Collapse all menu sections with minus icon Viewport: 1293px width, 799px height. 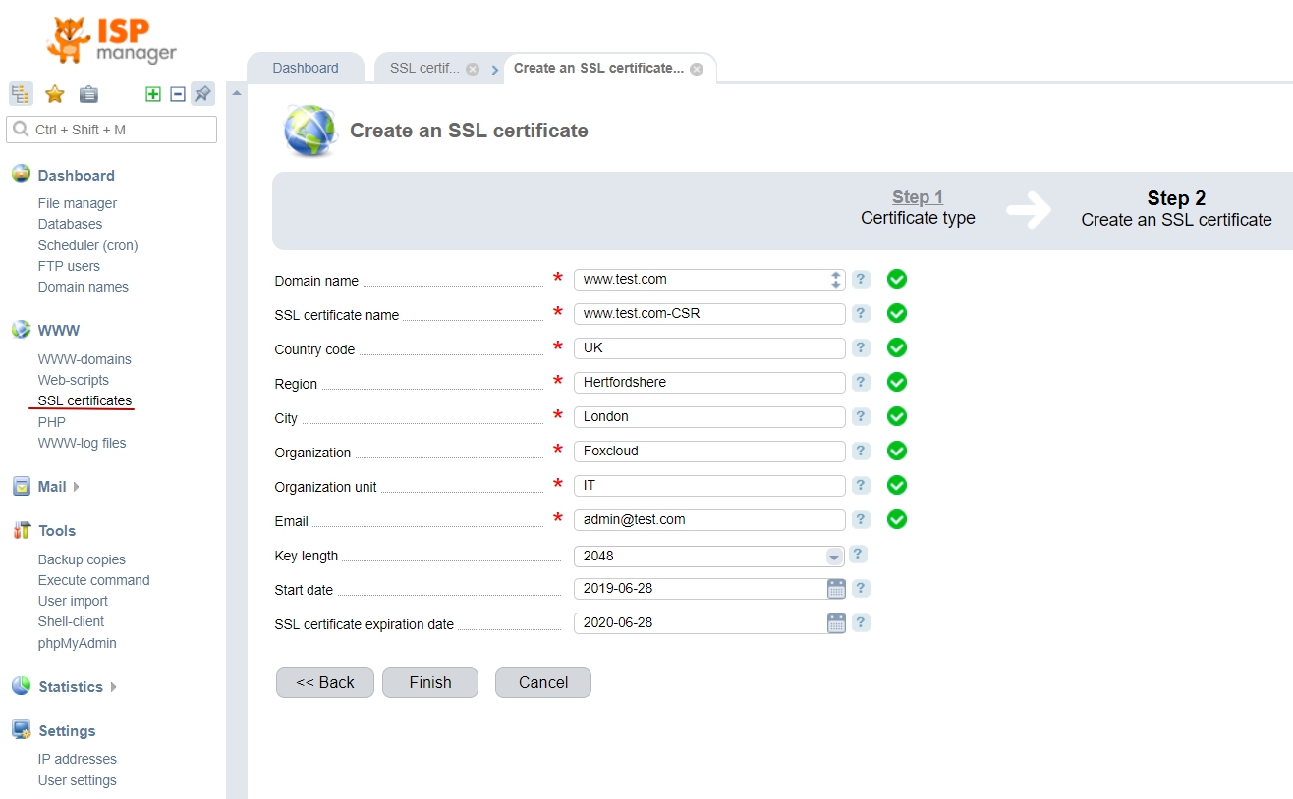(178, 94)
